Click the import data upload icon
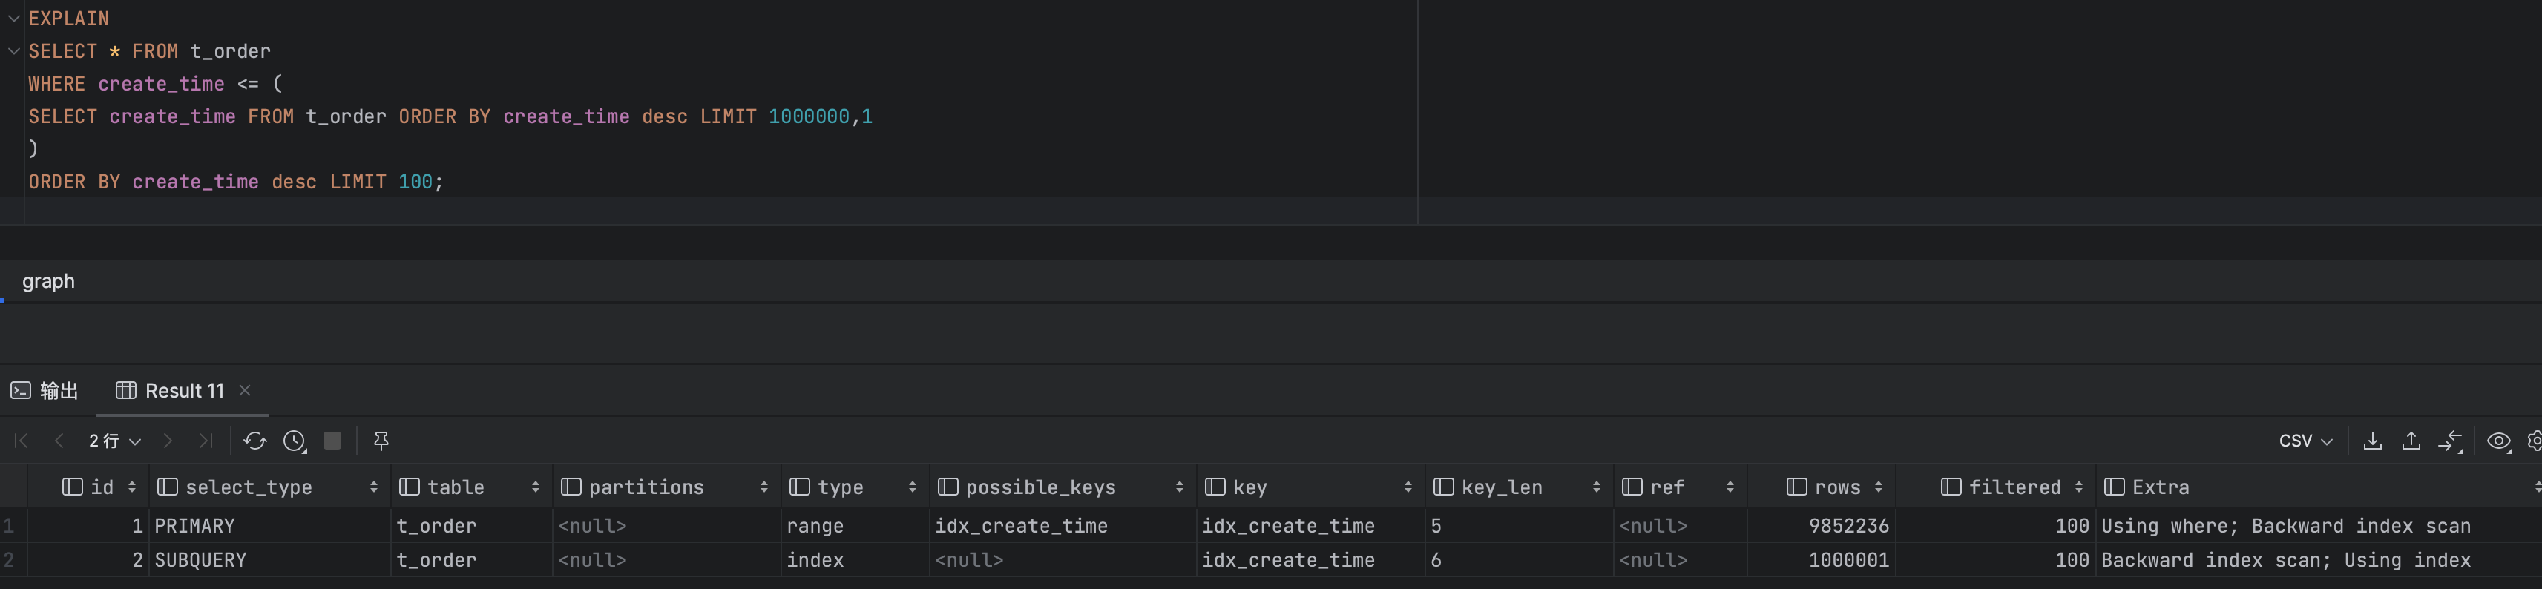2542x589 pixels. [2411, 441]
